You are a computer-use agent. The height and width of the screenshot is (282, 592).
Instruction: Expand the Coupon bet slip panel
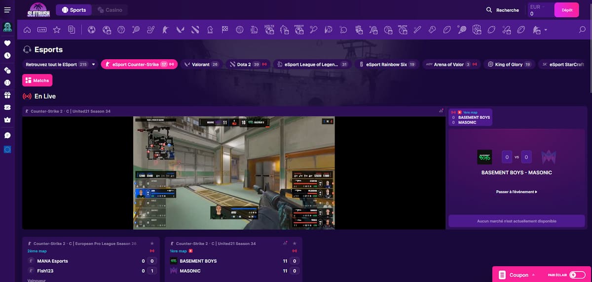click(518, 275)
